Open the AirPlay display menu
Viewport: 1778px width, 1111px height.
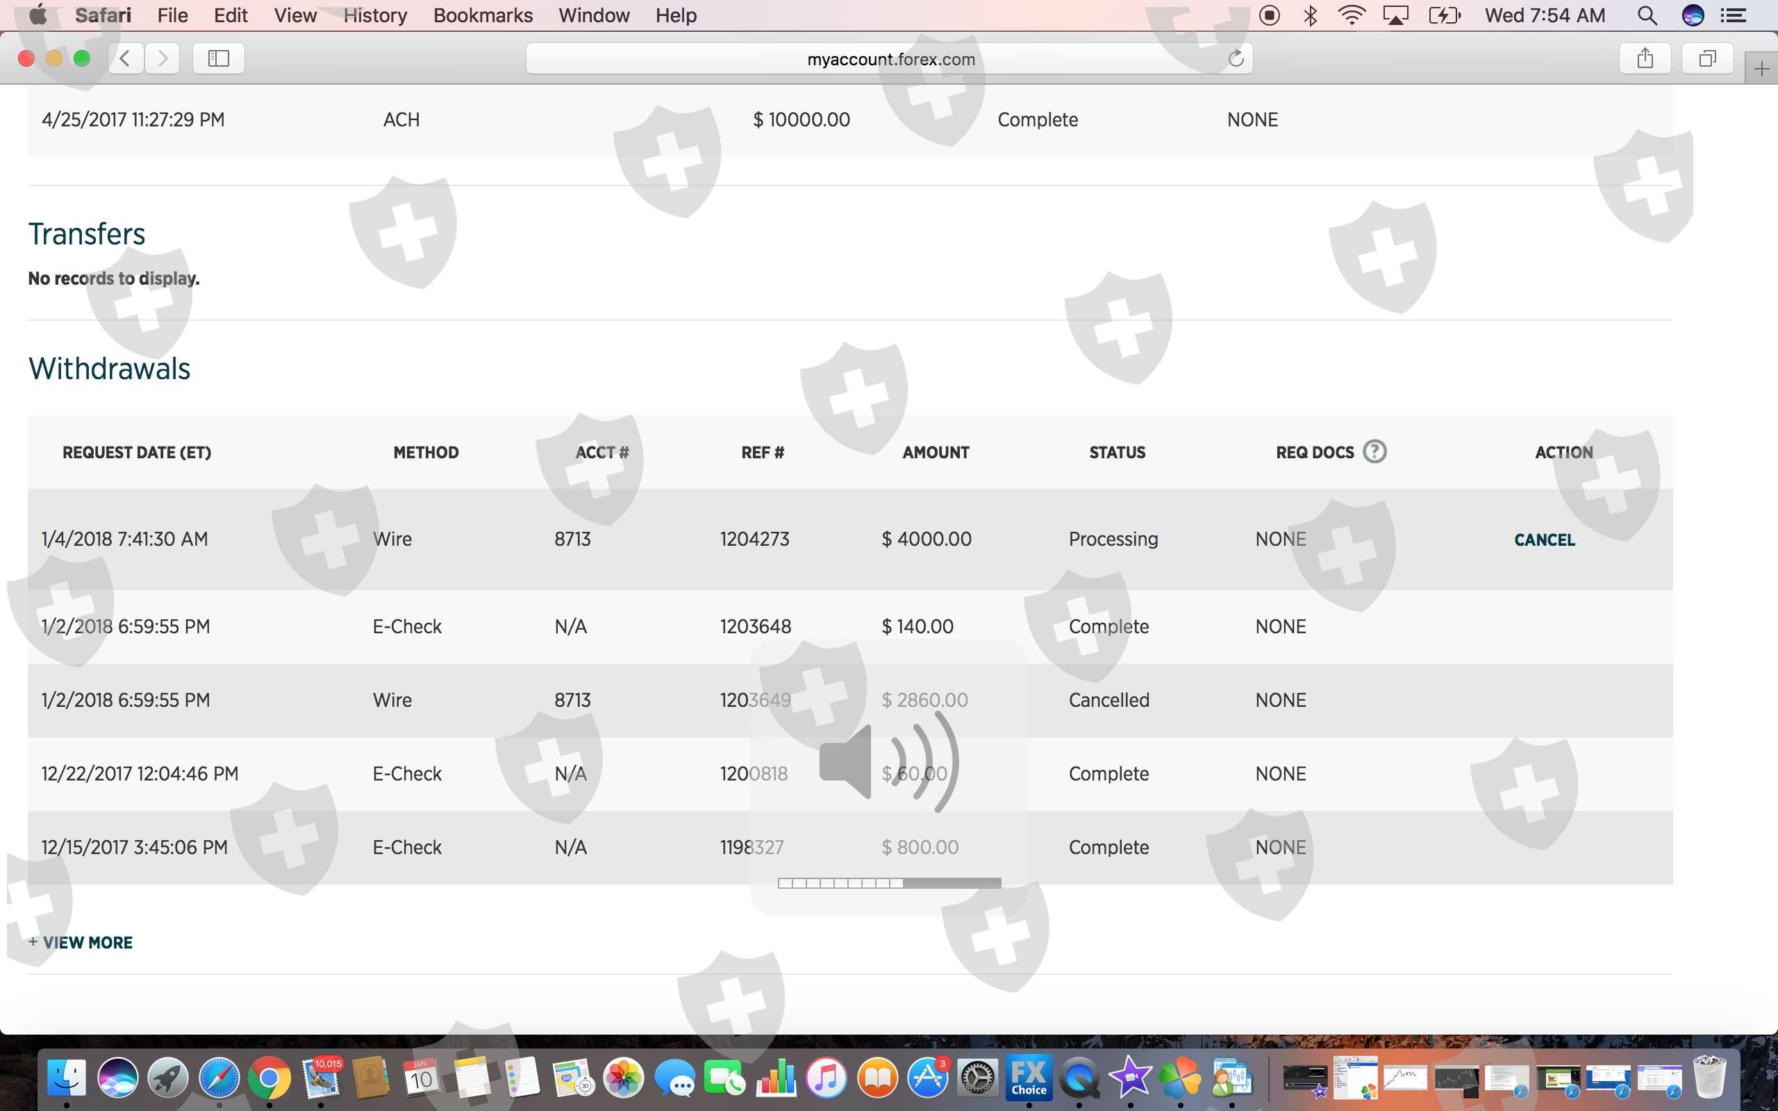point(1395,15)
